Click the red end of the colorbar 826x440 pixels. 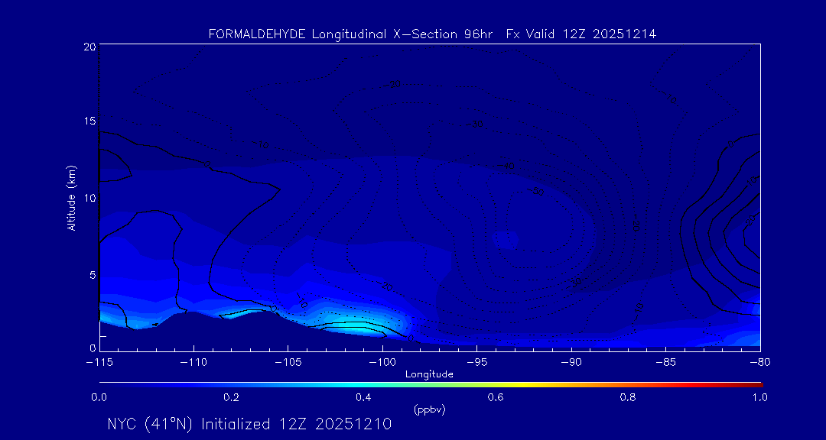pos(757,383)
